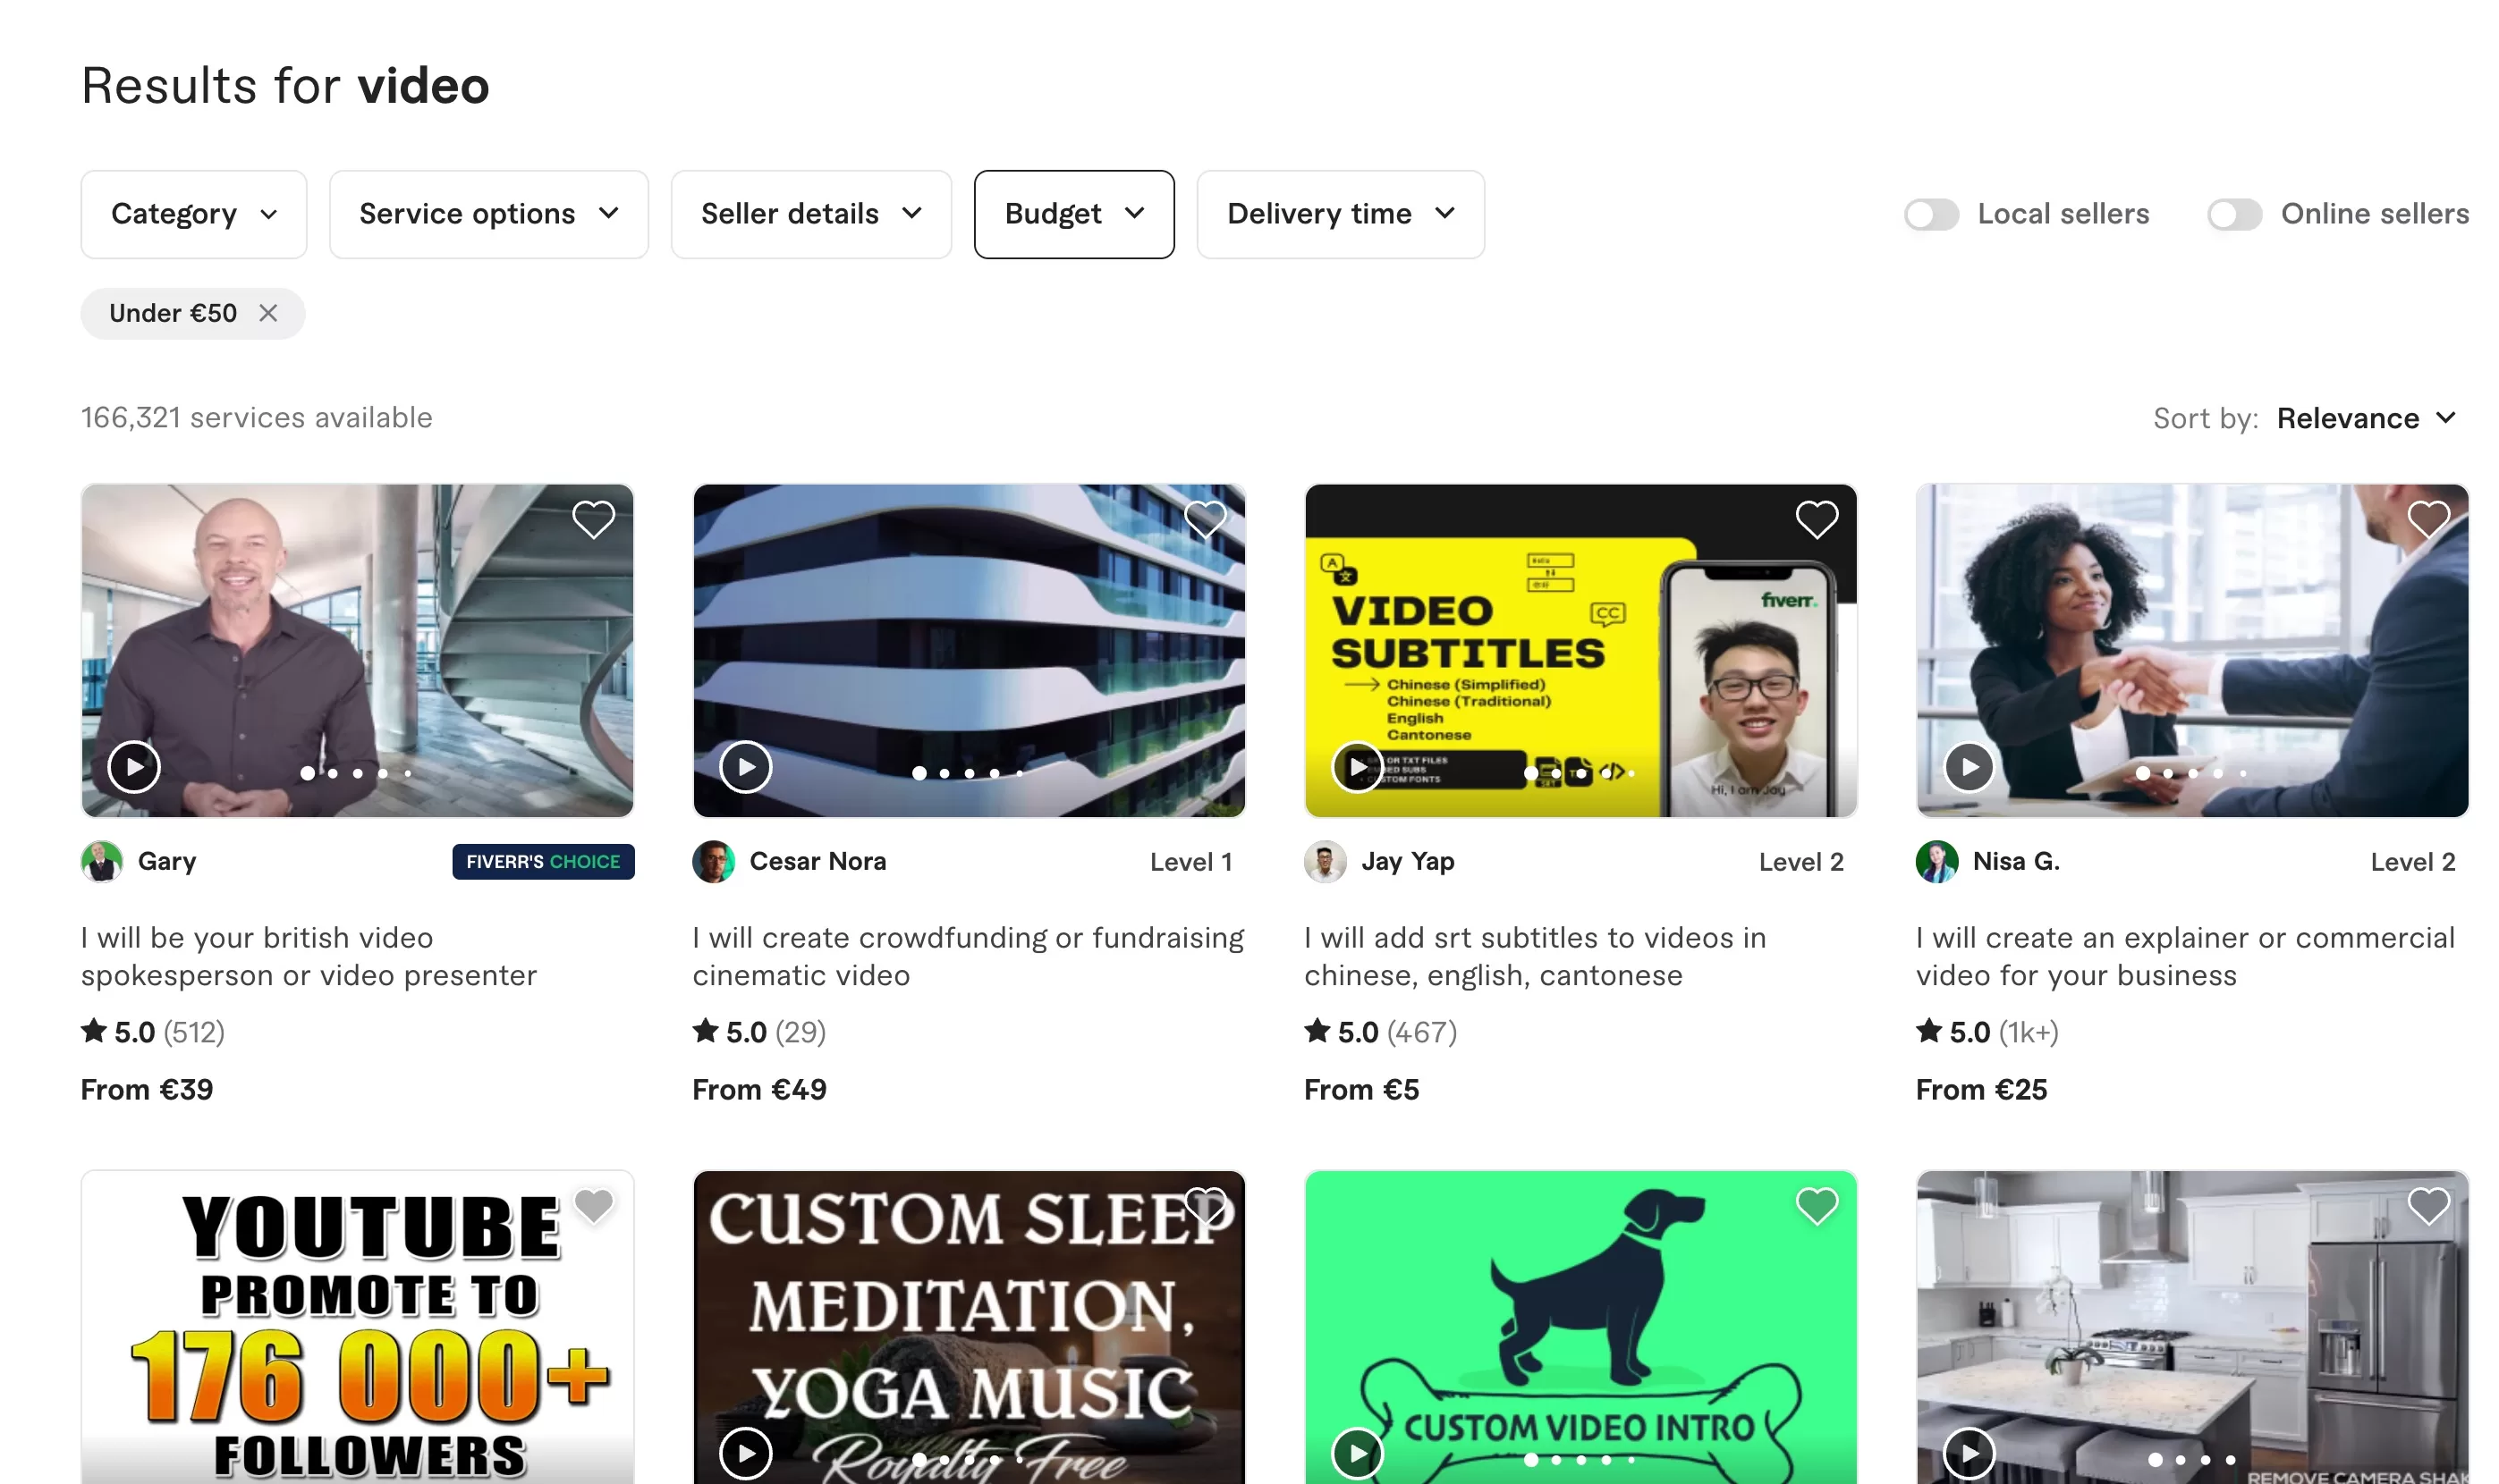Click the 5.0 (1k+) rating
2499x1484 pixels.
pyautogui.click(x=1986, y=1032)
